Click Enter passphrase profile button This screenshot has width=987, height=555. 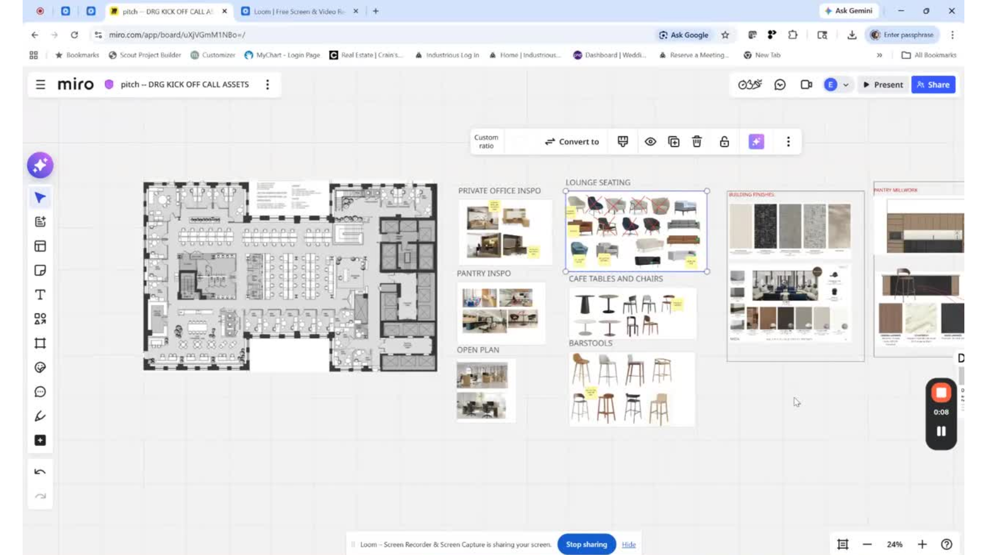[x=903, y=35]
